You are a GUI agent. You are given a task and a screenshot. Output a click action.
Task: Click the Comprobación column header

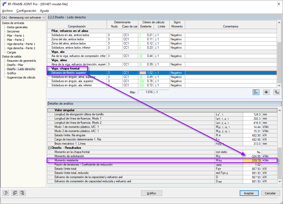tap(77, 24)
